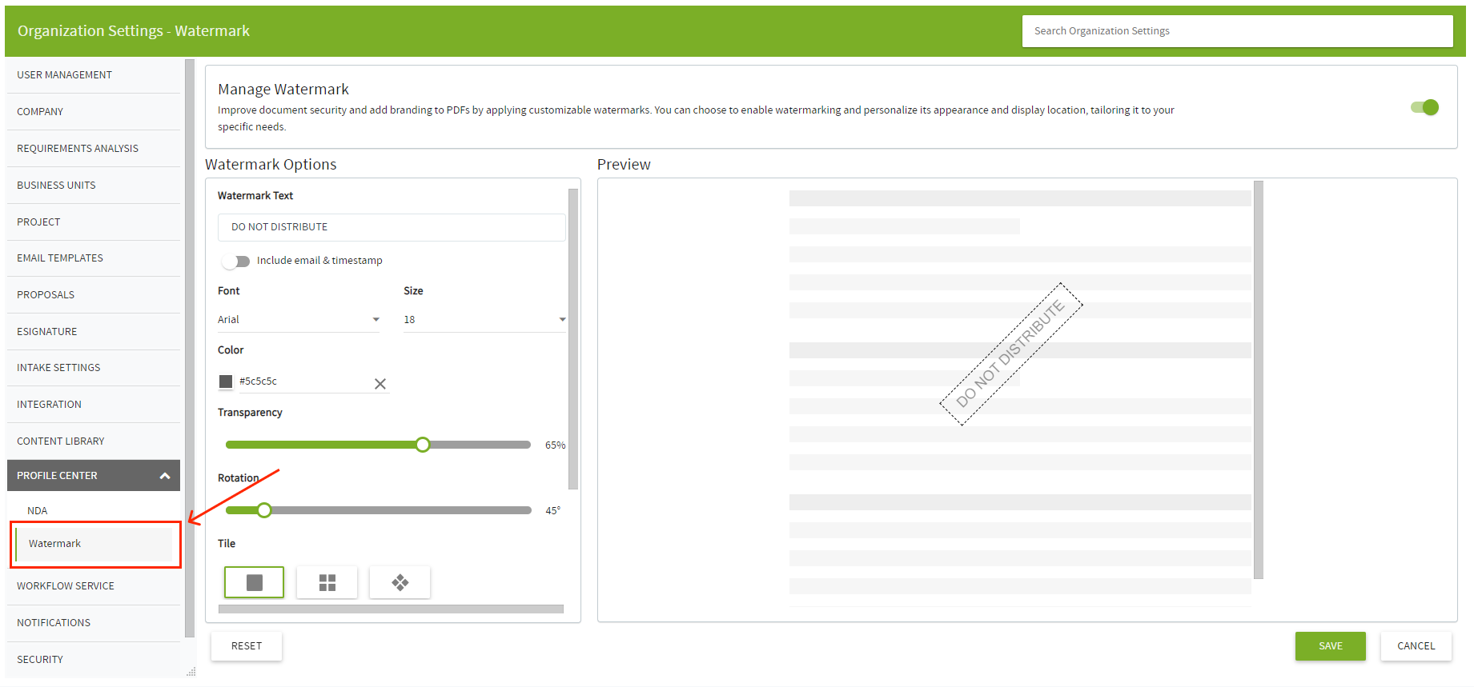
Task: Open Content Library section
Action: [93, 441]
